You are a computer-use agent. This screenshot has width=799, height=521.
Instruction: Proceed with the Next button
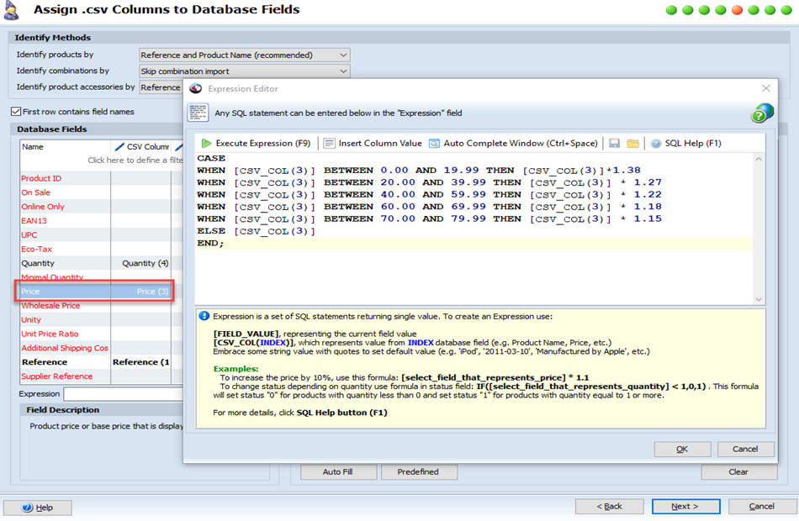(685, 506)
